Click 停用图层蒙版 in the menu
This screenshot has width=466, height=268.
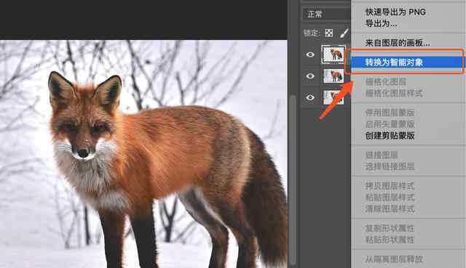(x=390, y=113)
